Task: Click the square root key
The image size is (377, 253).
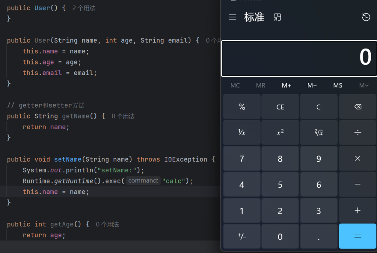Action: pyautogui.click(x=318, y=133)
